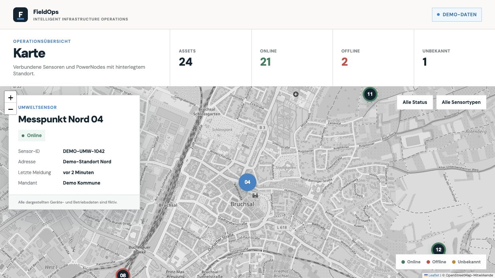Click the Assets count 24
The height and width of the screenshot is (278, 495).
click(186, 62)
